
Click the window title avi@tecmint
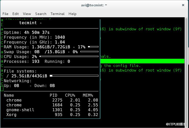click(x=94, y=5)
